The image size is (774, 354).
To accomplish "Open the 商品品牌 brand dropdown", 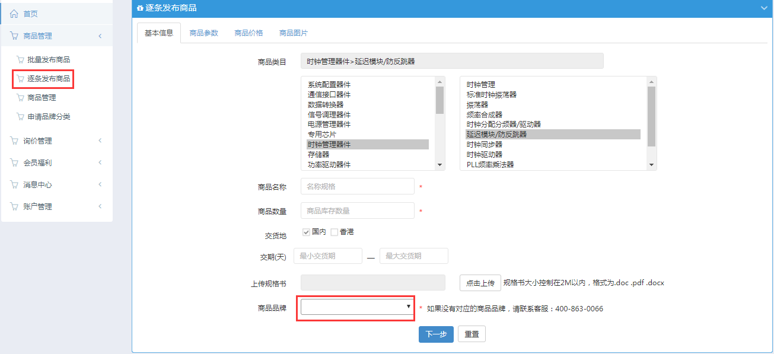I will pos(356,307).
